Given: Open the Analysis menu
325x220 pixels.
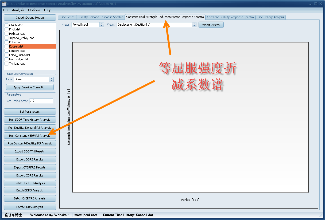Looking at the screenshot, I should click(x=18, y=10).
